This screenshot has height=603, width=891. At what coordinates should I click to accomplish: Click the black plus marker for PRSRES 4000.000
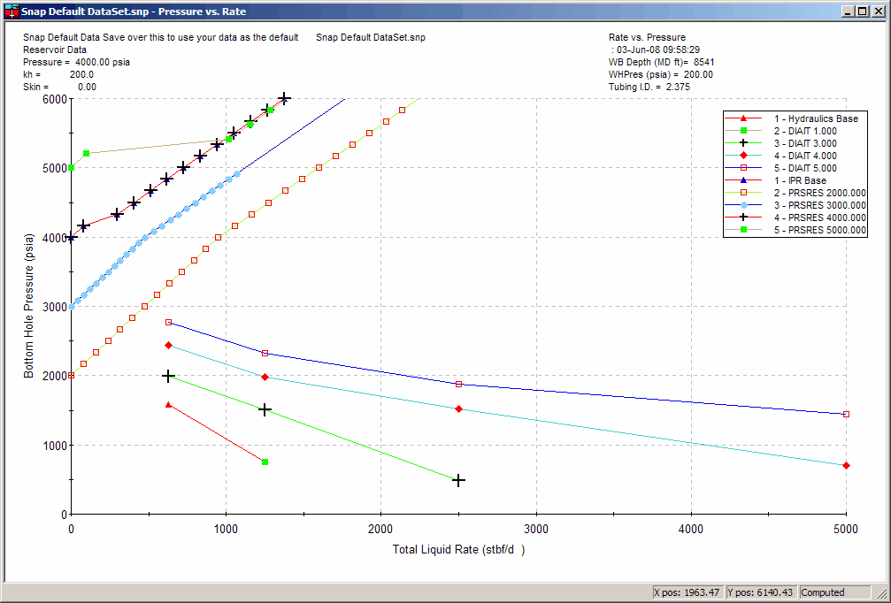click(744, 218)
